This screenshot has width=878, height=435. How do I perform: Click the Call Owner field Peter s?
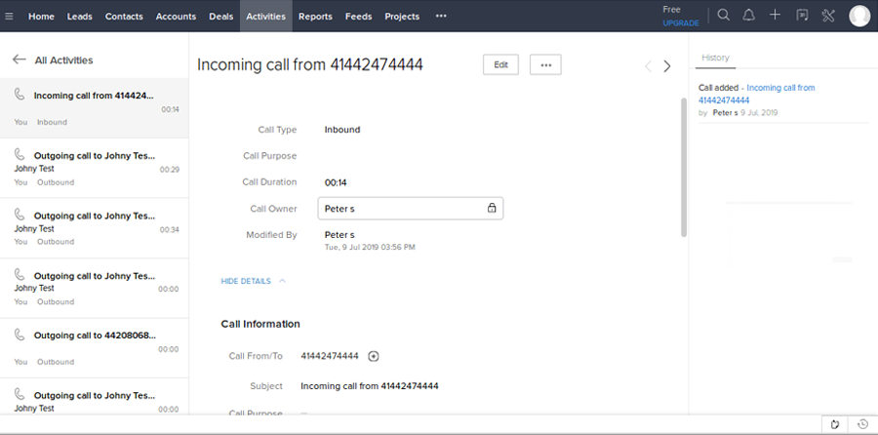(411, 209)
